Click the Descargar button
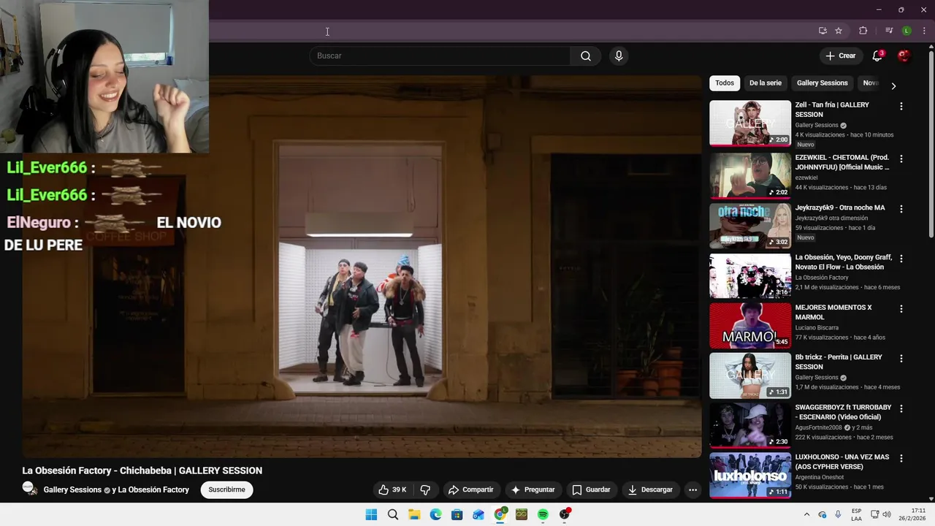This screenshot has height=526, width=935. tap(650, 489)
